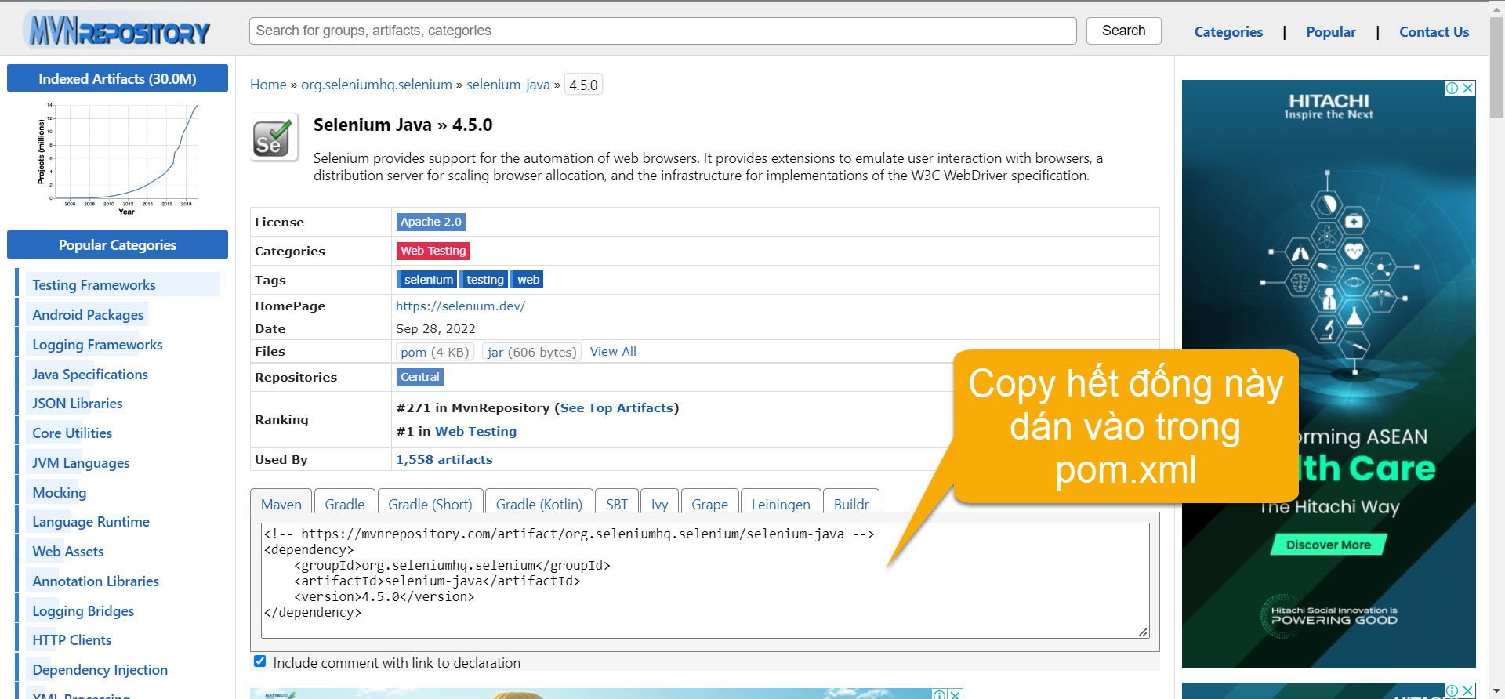Image resolution: width=1505 pixels, height=699 pixels.
Task: Click the web tag
Action: [528, 280]
